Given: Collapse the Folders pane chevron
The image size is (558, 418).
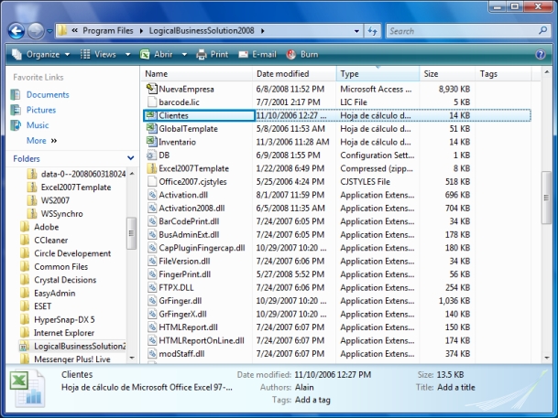Looking at the screenshot, I should click(127, 158).
